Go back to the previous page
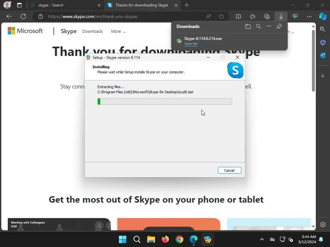The width and height of the screenshot is (330, 247). coord(9,16)
